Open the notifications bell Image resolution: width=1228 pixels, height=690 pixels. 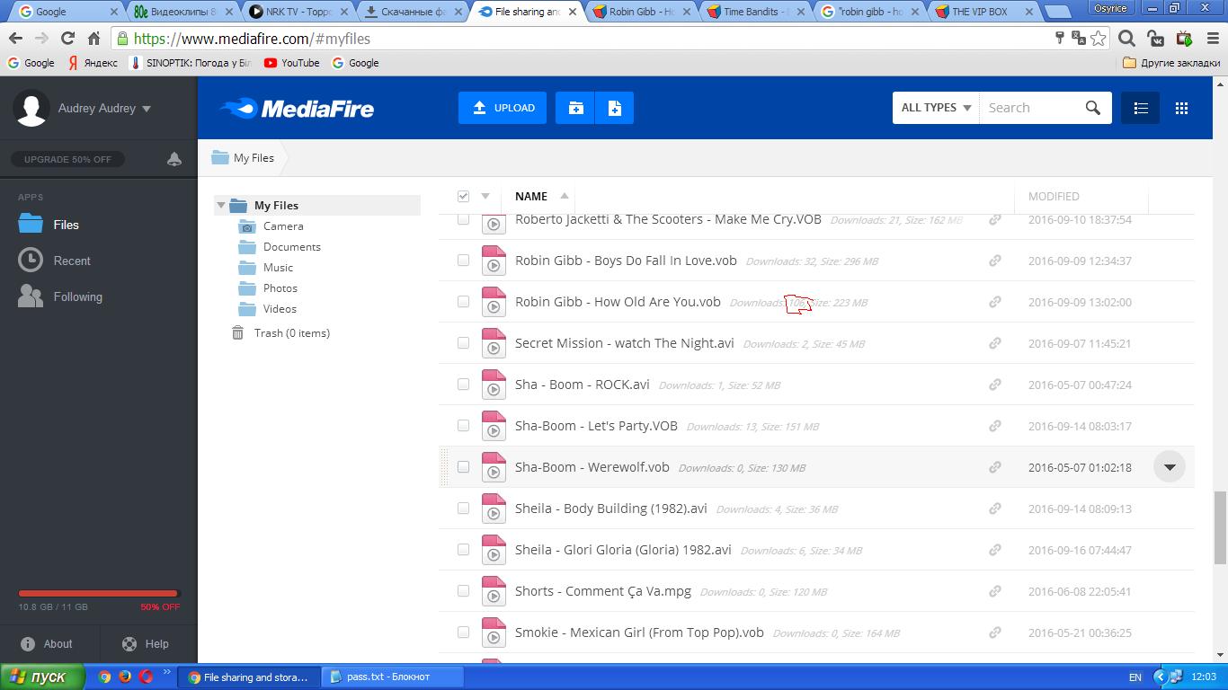click(174, 159)
